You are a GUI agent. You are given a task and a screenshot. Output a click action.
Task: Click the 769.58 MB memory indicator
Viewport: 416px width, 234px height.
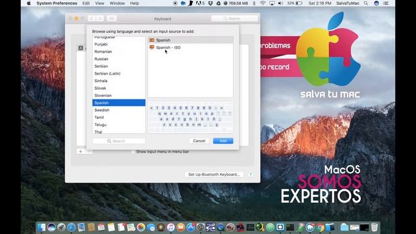tap(235, 3)
